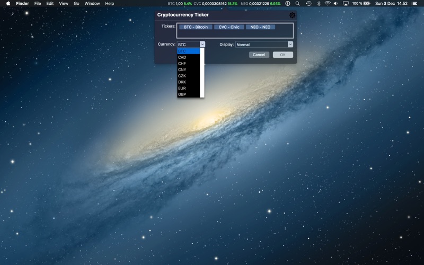424x265 pixels.
Task: Click the CVC - Civic ticker tag
Action: tap(229, 27)
